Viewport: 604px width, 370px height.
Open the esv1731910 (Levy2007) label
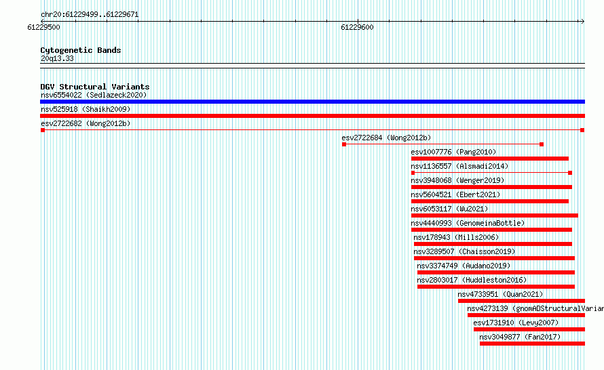516,323
